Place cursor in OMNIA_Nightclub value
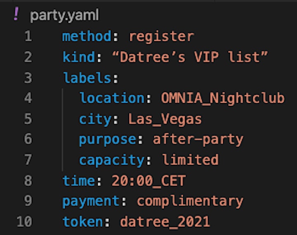The height and width of the screenshot is (235, 297). click(x=223, y=99)
